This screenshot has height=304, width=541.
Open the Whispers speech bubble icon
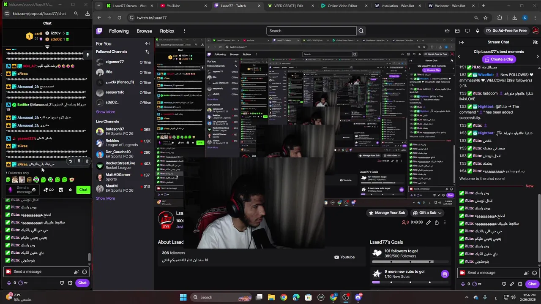click(x=467, y=31)
